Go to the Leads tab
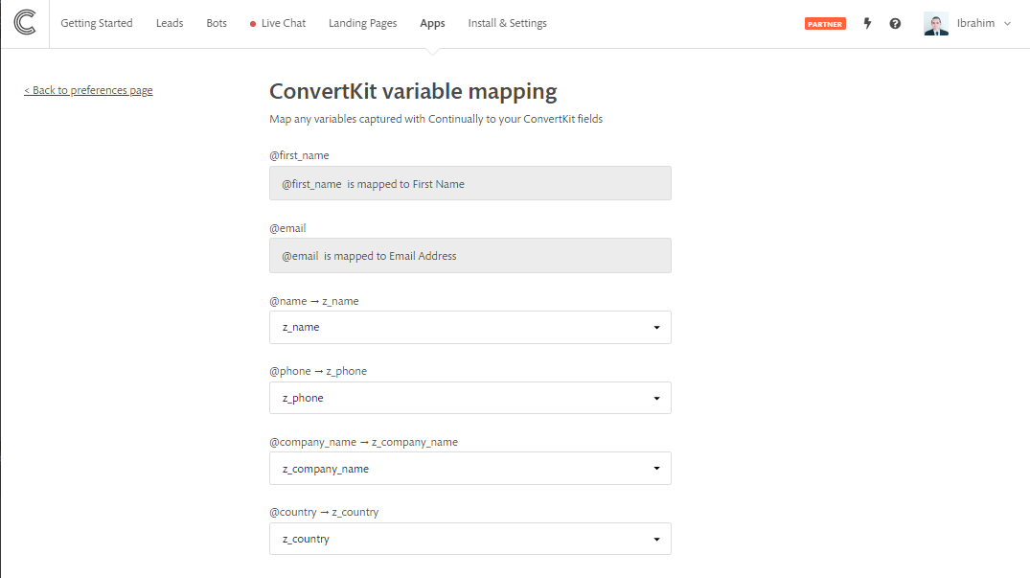Screen dimensions: 1030x578 [170, 23]
